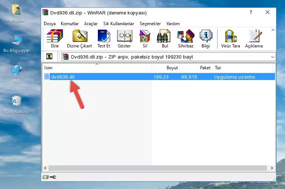Open Açıklama comment tool

(254, 39)
